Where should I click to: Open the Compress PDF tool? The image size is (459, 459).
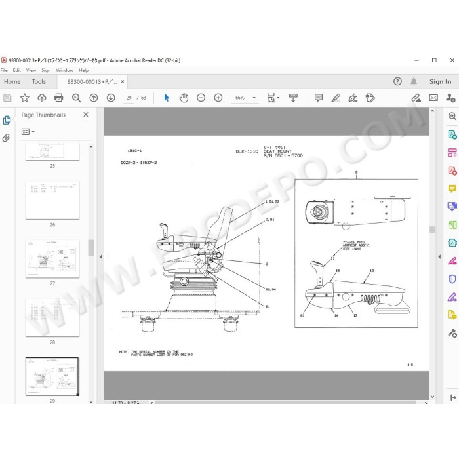[x=452, y=243]
